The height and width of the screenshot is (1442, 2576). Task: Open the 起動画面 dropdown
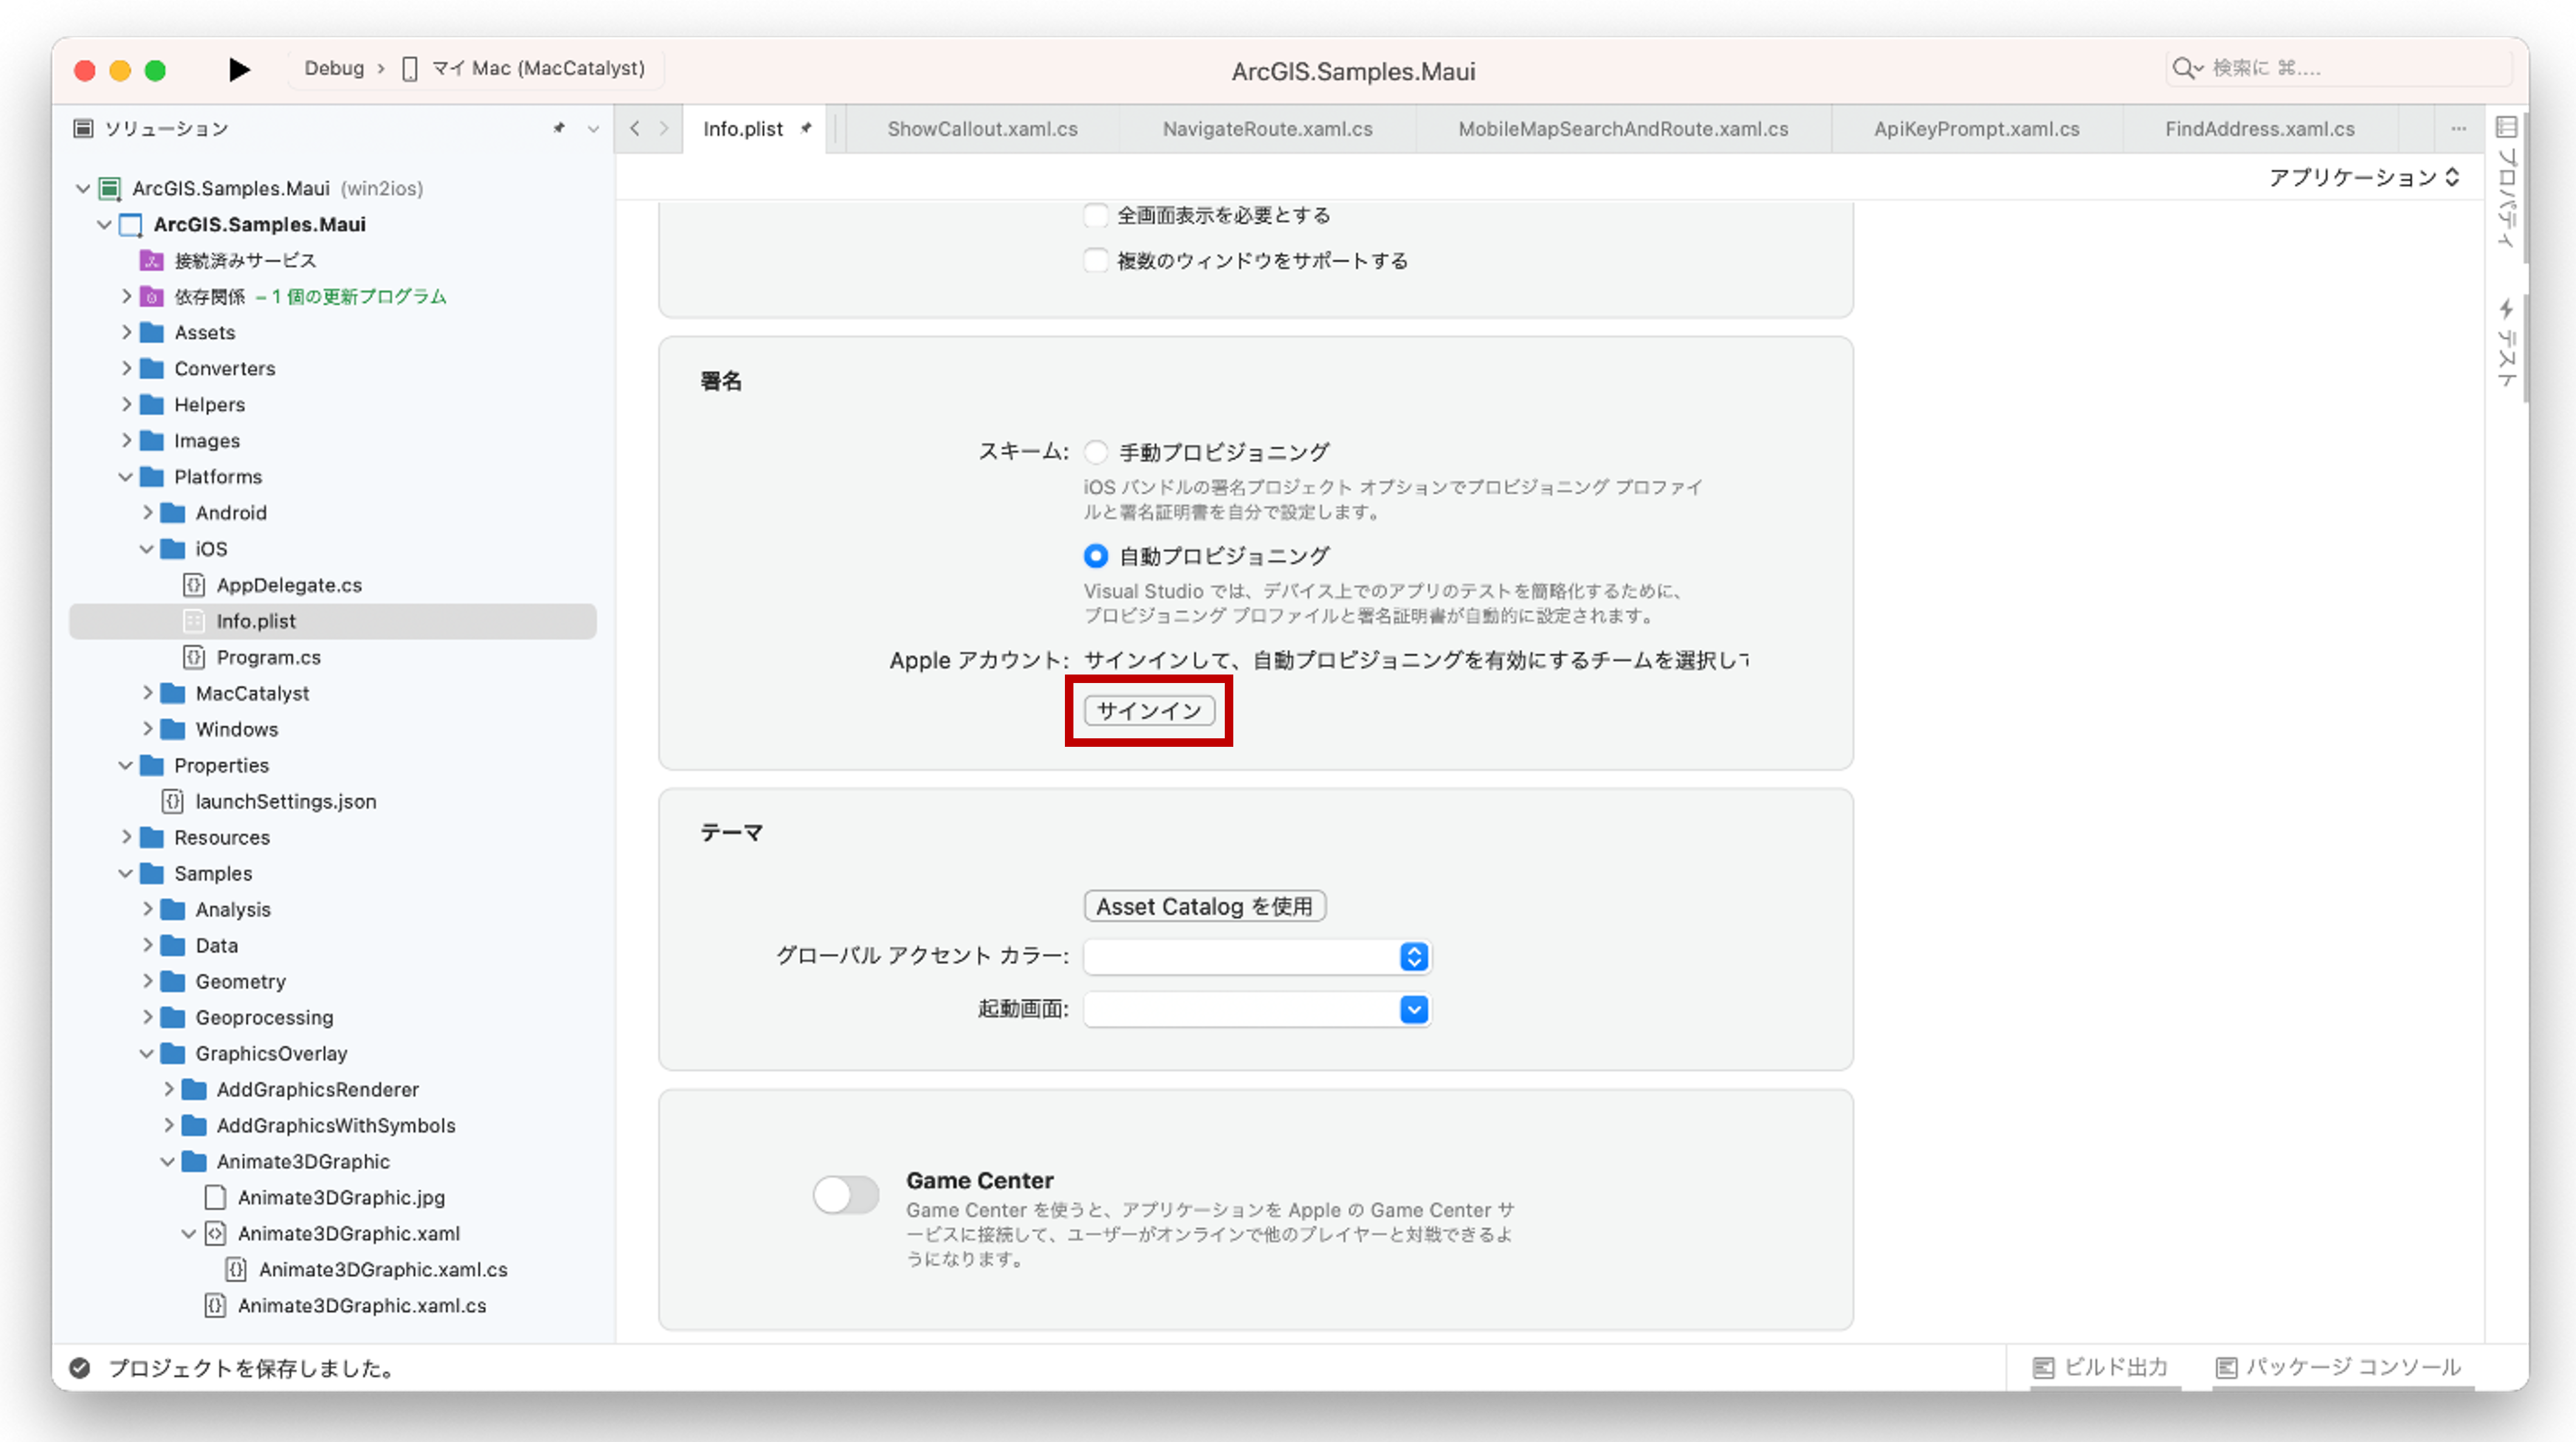pyautogui.click(x=1257, y=1009)
